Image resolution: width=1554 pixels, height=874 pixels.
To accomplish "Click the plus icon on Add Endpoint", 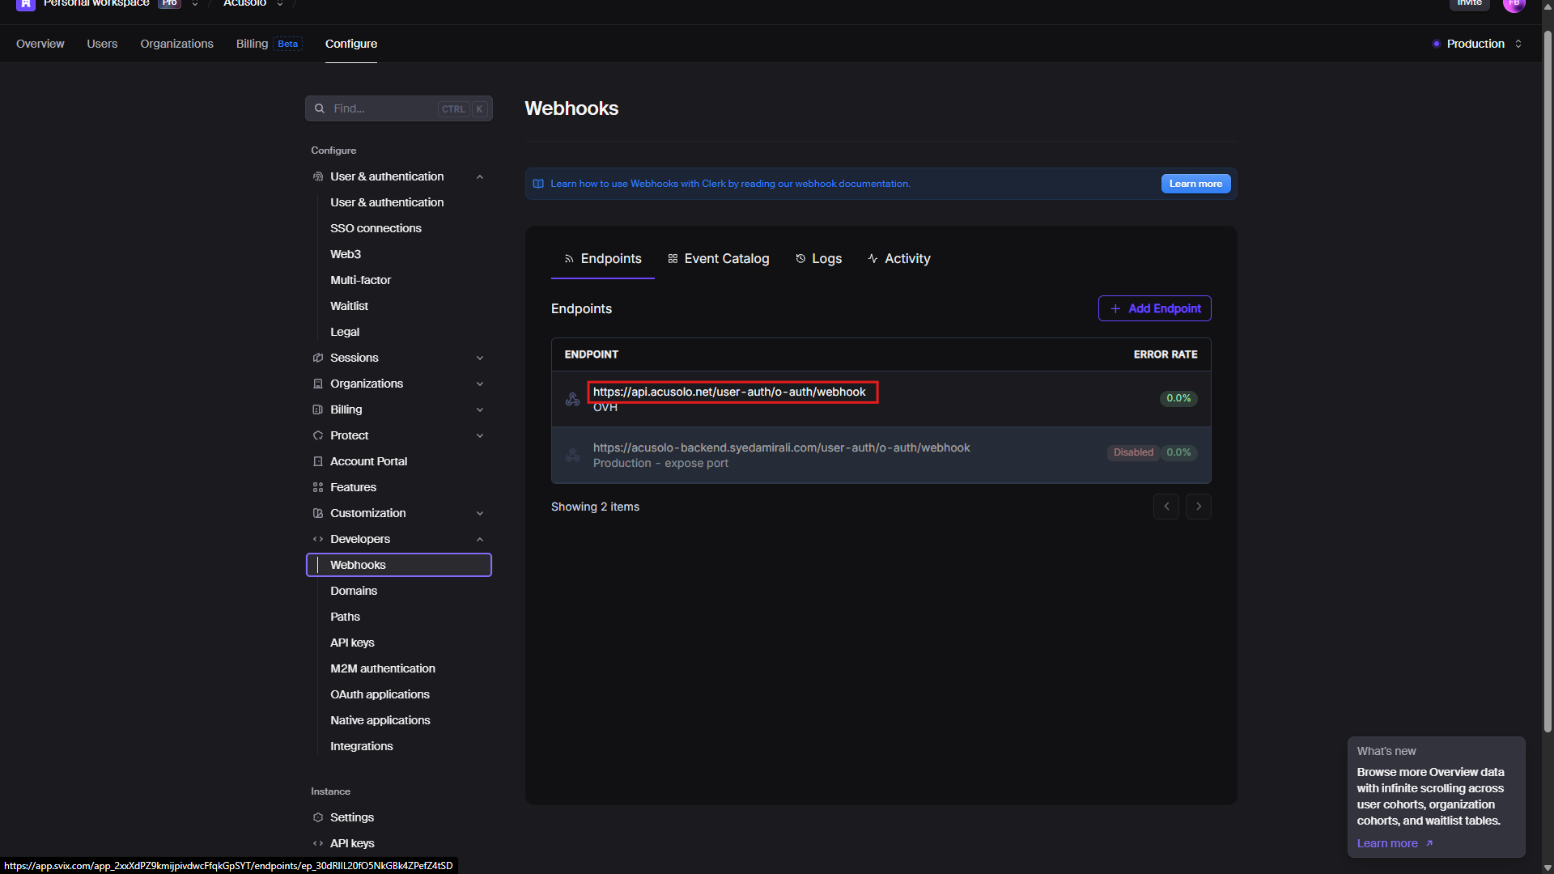I will [1115, 308].
